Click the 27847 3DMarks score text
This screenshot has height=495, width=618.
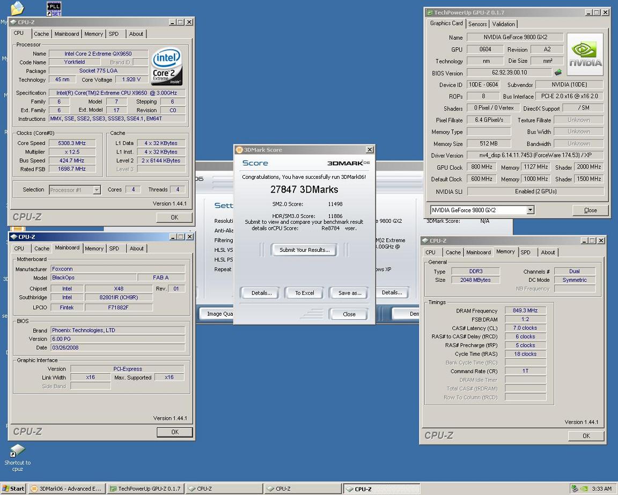(304, 190)
